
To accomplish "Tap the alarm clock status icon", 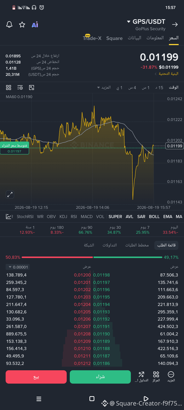I will [x=42, y=7].
